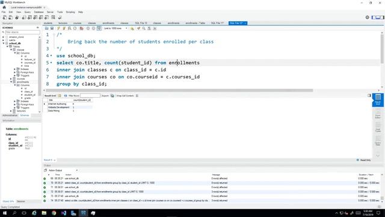Open the Query Stats view

[378, 140]
